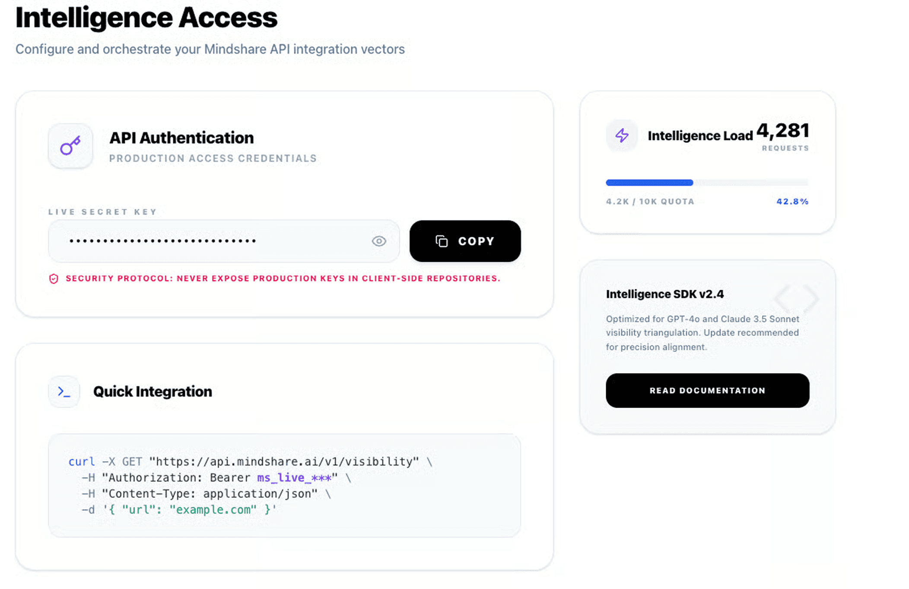The image size is (909, 589).
Task: Click the terminal prompt icon by Quick Integration
Action: pos(64,392)
